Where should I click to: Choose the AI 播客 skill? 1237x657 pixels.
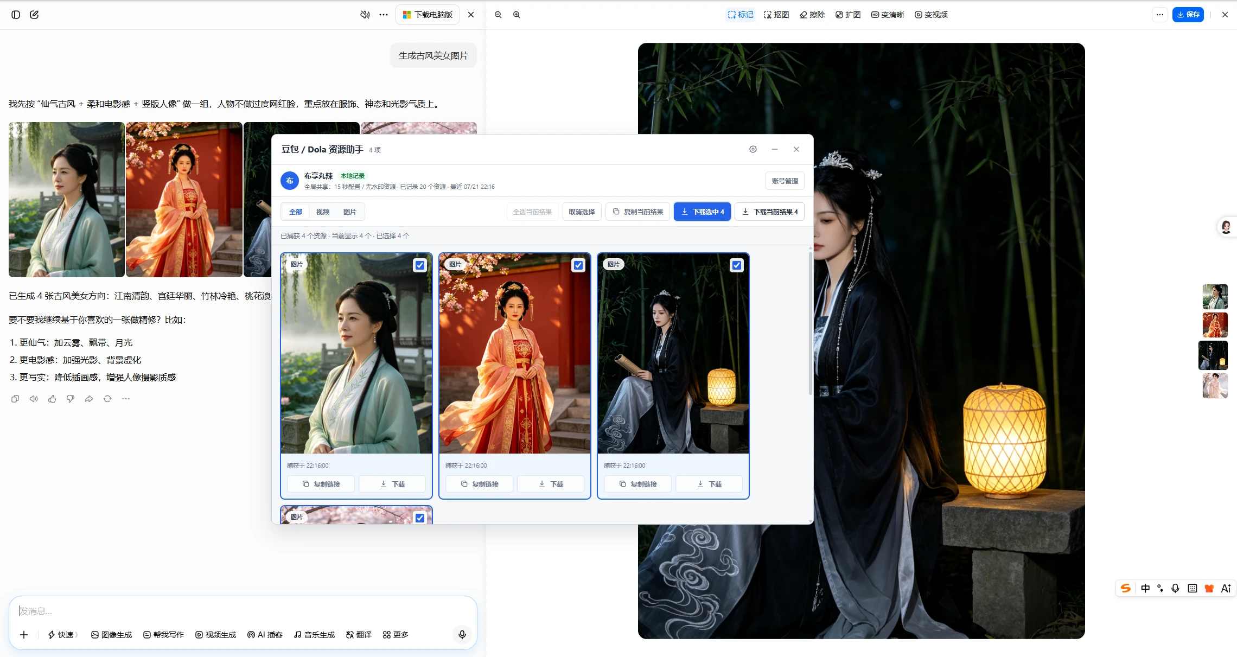pyautogui.click(x=265, y=635)
